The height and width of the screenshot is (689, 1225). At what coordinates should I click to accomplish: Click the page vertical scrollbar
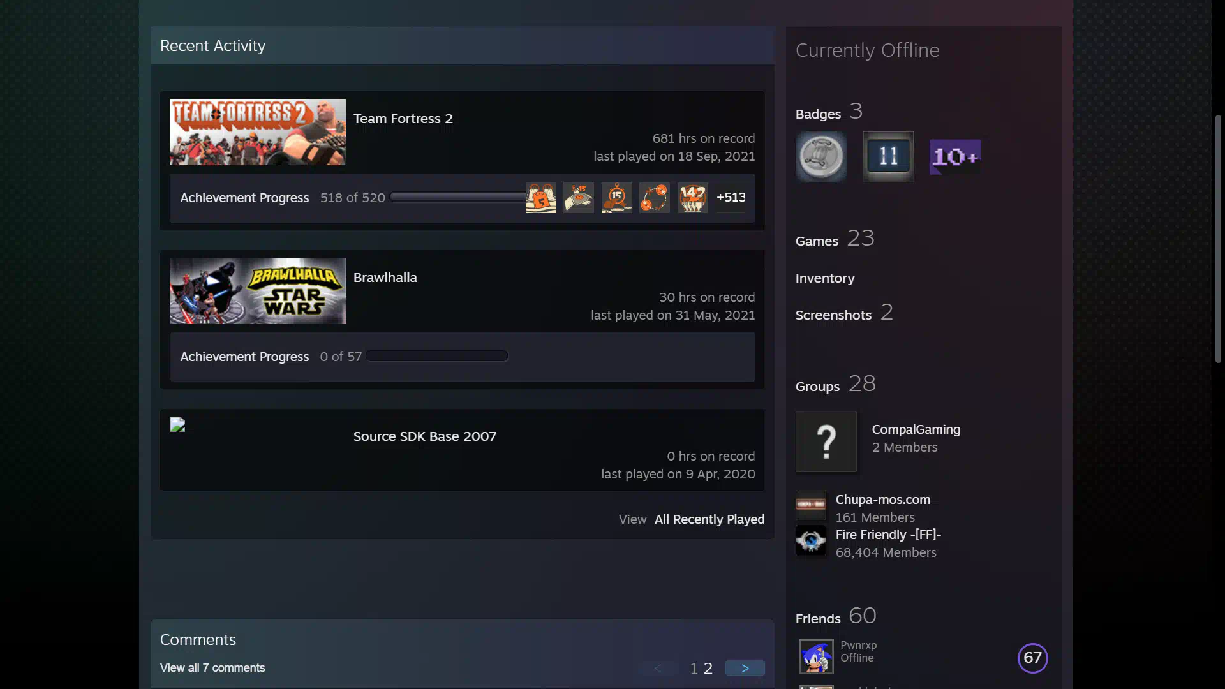1218,239
